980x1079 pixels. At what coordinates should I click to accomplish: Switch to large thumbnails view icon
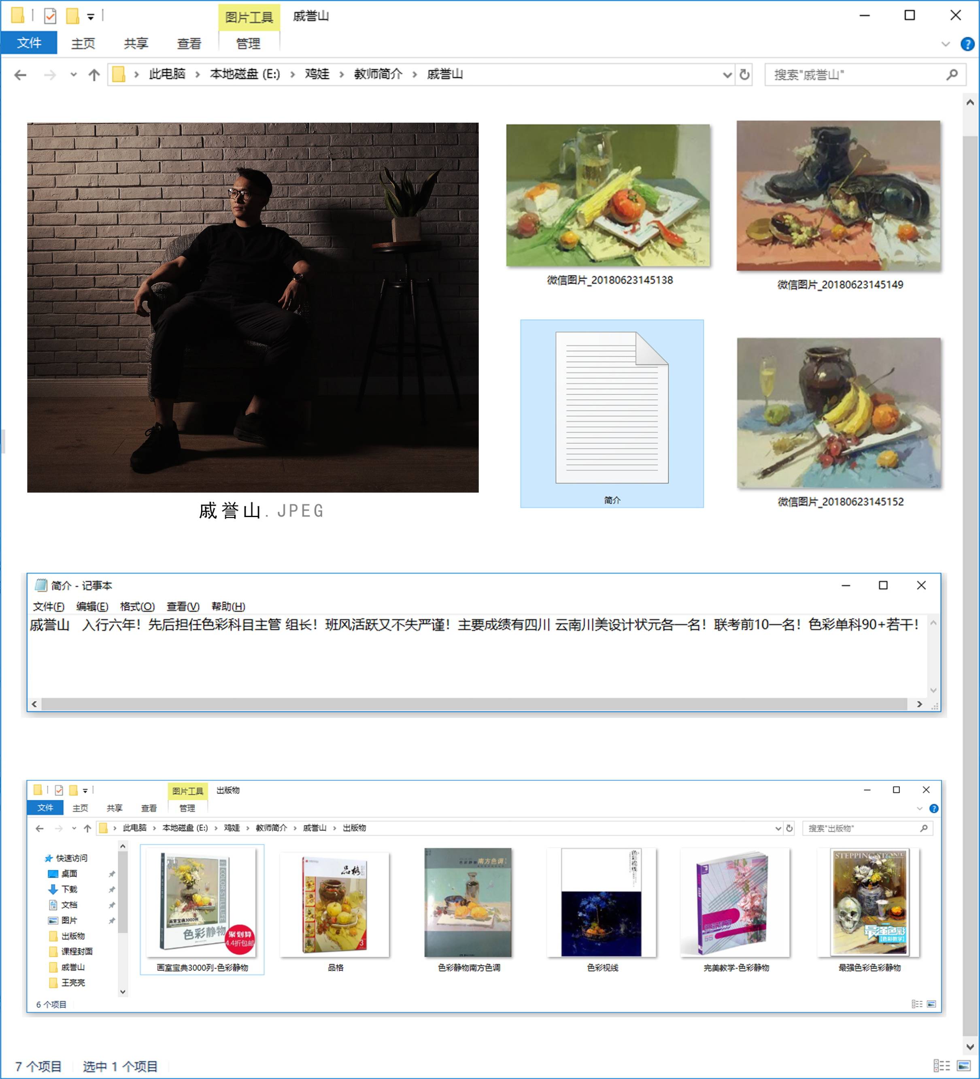click(x=964, y=1066)
